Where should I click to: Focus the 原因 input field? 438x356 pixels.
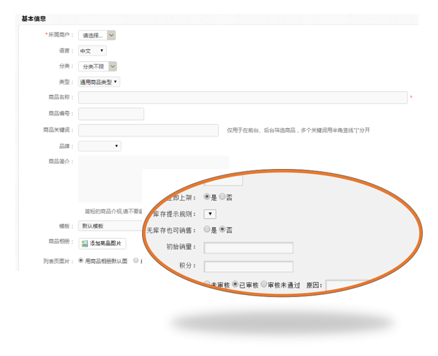click(348, 285)
